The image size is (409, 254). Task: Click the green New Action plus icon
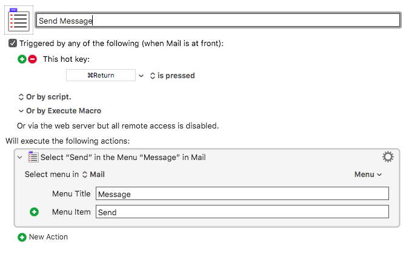22,237
